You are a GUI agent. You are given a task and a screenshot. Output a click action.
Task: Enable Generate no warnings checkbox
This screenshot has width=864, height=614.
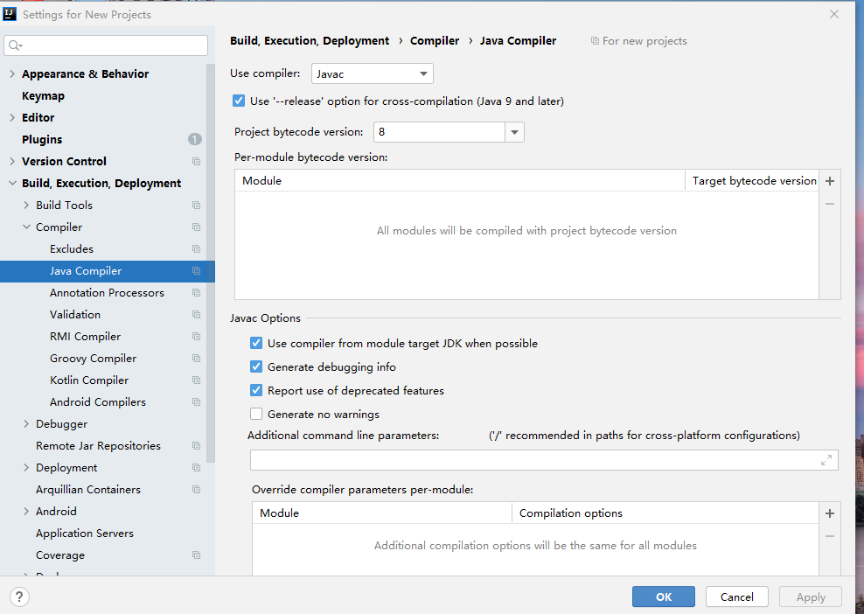(x=256, y=414)
